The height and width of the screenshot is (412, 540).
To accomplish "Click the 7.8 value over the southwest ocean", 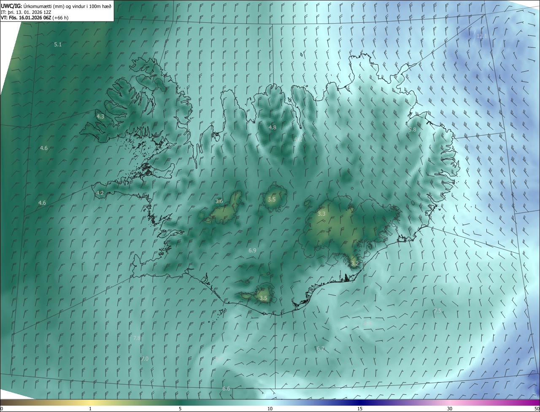I will click(137, 338).
